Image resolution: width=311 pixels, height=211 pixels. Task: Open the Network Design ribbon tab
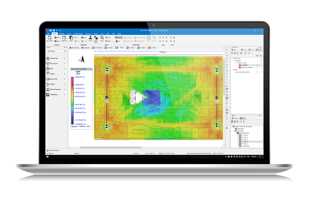pos(78,34)
